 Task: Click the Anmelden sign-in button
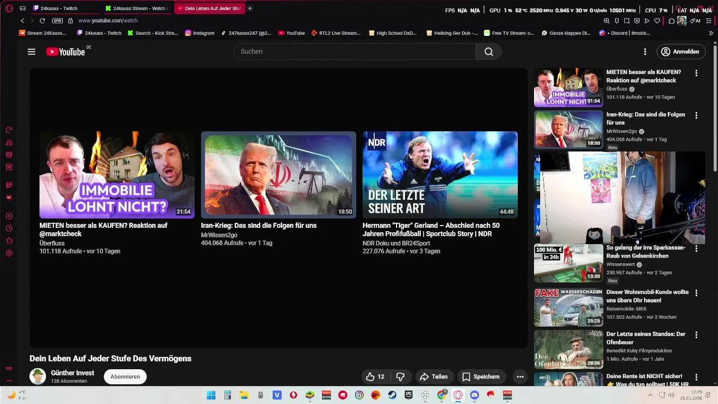(x=680, y=52)
